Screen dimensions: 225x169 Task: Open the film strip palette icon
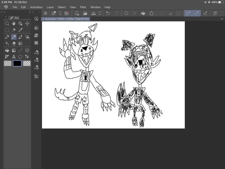pyautogui.click(x=36, y=43)
